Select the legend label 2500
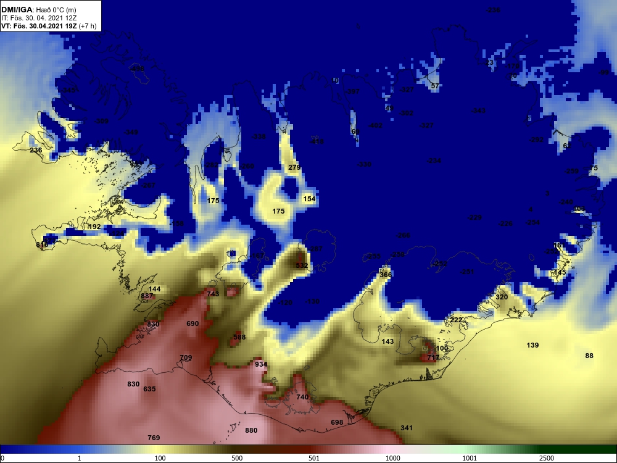This screenshot has width=617, height=463. coord(547,458)
